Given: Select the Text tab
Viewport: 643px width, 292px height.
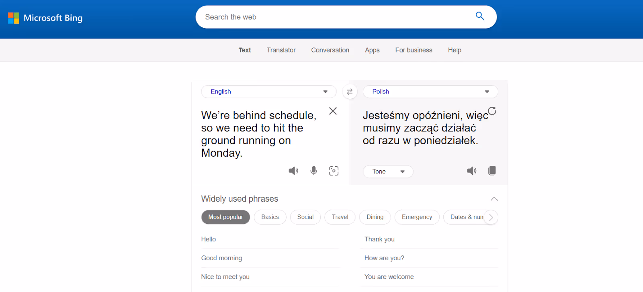Looking at the screenshot, I should (x=245, y=50).
